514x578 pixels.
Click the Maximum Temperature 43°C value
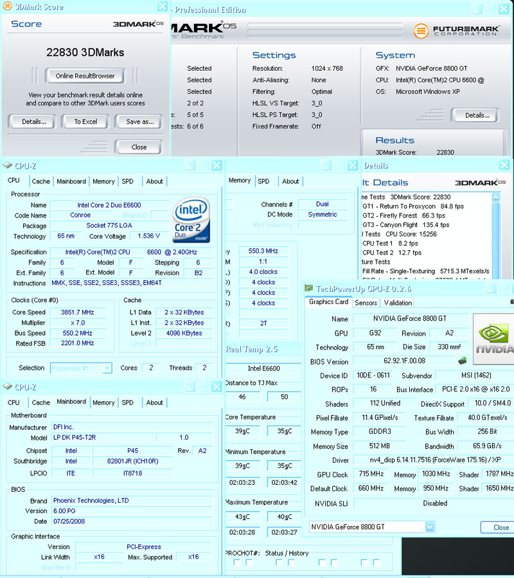[242, 517]
